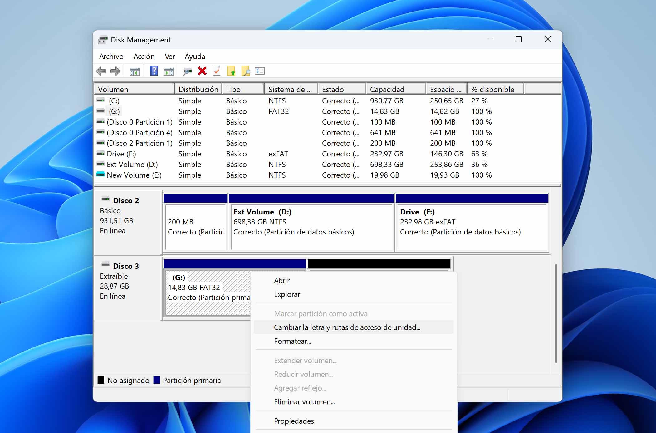Click the black unallocated space block on Disco 3
This screenshot has width=656, height=433.
point(379,264)
